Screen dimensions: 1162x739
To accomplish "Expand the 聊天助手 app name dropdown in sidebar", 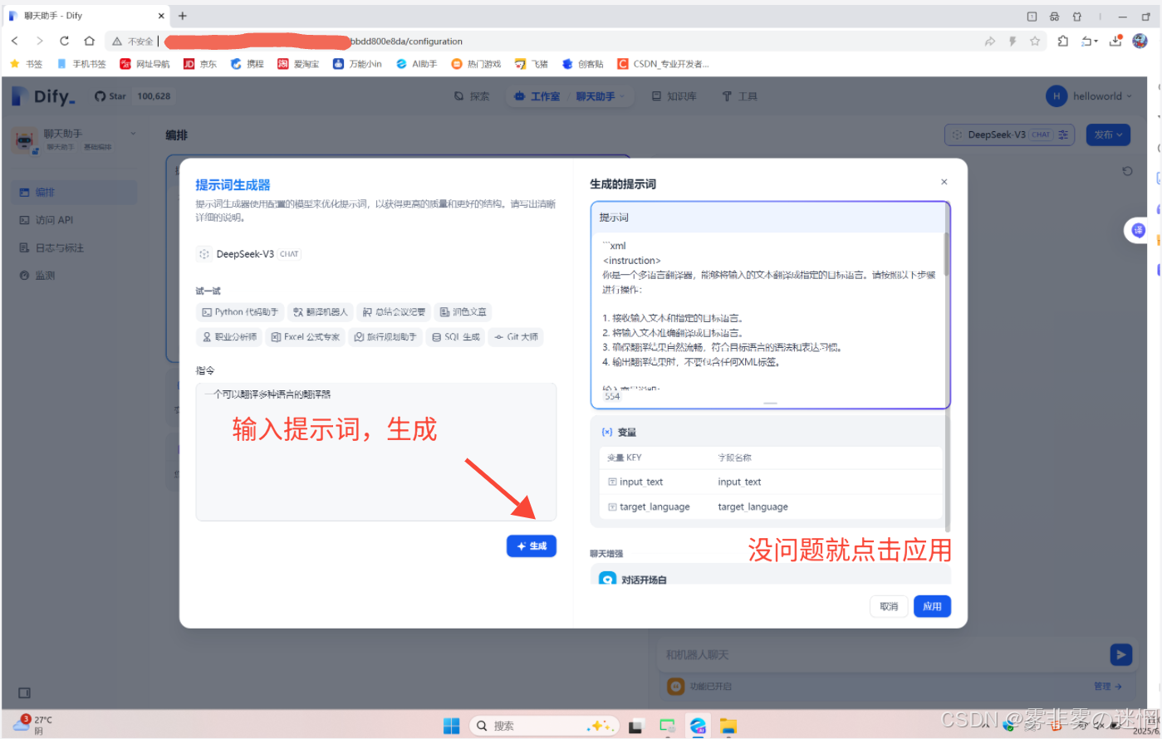I will tap(133, 134).
